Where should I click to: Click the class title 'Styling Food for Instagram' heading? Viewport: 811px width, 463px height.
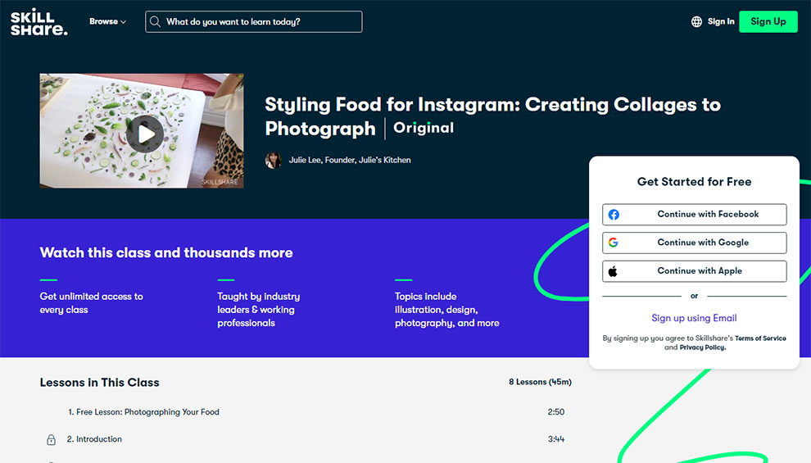(x=492, y=116)
